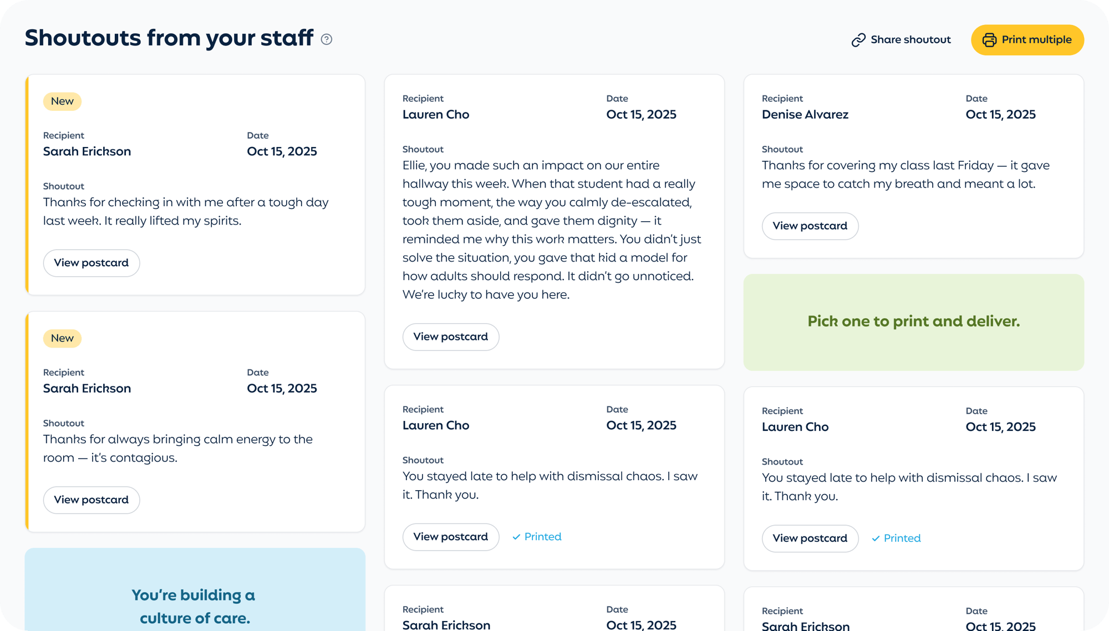This screenshot has height=631, width=1109.
Task: Click the New badge on the first card
Action: point(62,101)
